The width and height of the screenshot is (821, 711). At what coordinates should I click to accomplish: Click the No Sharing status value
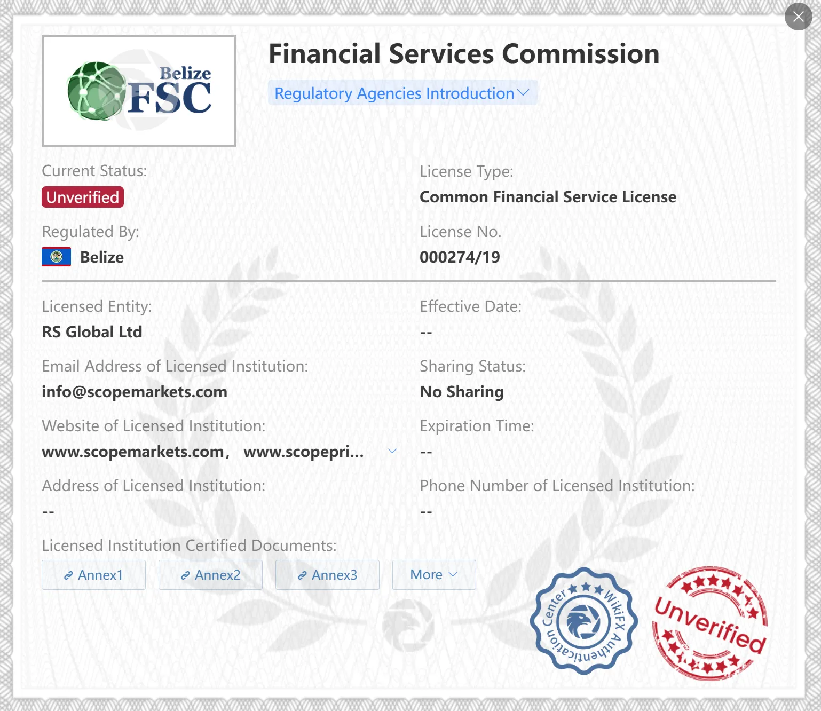pos(462,392)
